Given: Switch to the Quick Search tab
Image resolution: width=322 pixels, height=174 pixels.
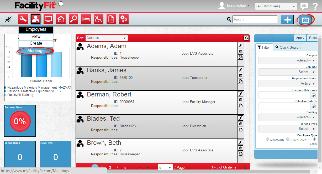Looking at the screenshot, I should [x=288, y=47].
